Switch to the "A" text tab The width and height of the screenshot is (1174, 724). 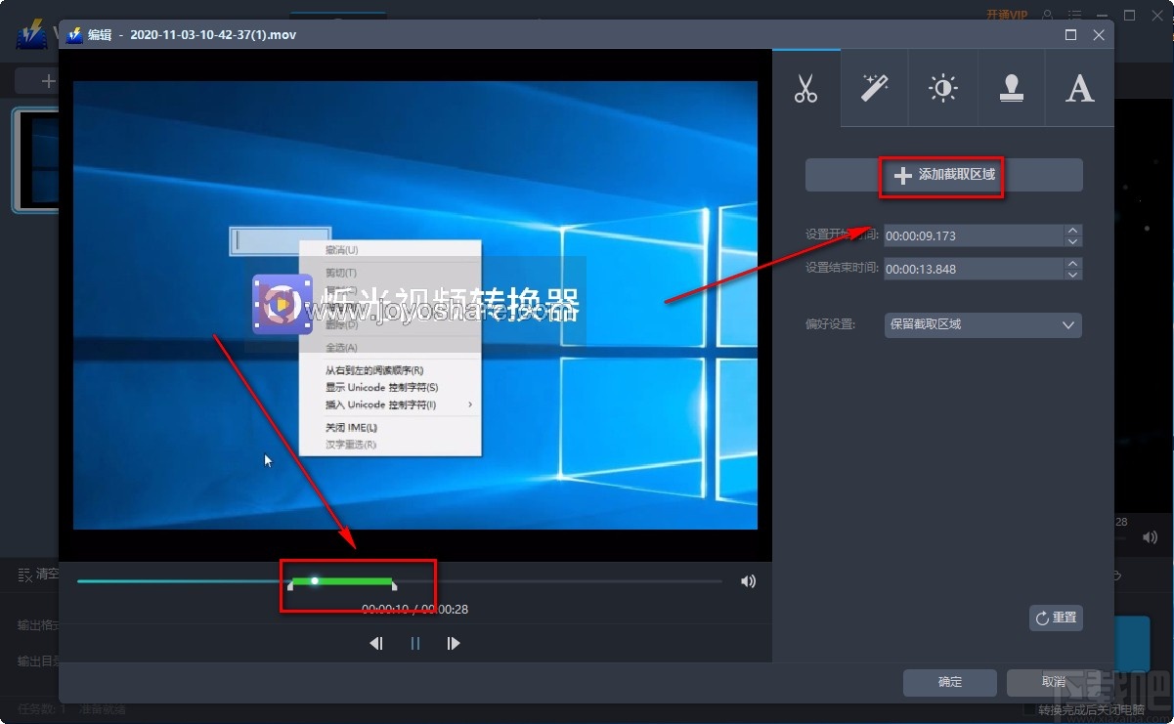1079,88
